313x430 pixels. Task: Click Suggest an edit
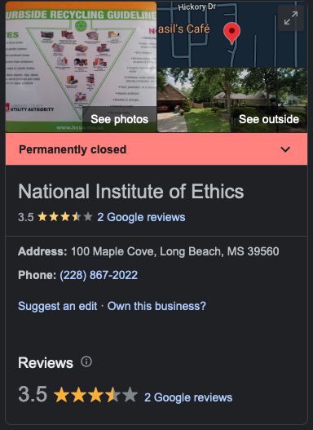pyautogui.click(x=58, y=306)
